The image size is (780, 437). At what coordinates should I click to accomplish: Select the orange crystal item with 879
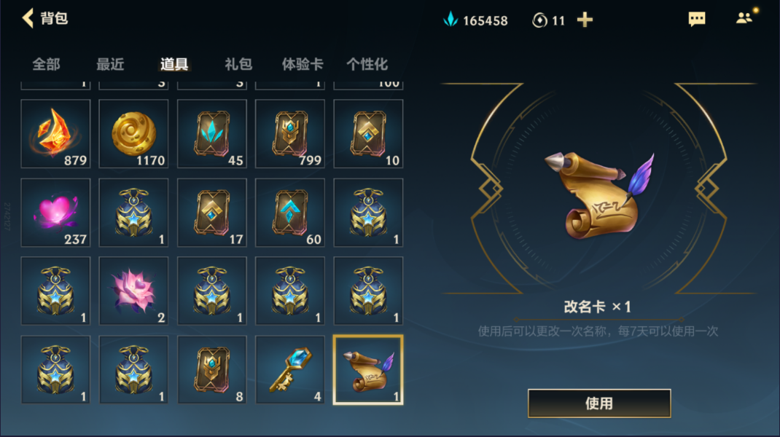(x=55, y=134)
